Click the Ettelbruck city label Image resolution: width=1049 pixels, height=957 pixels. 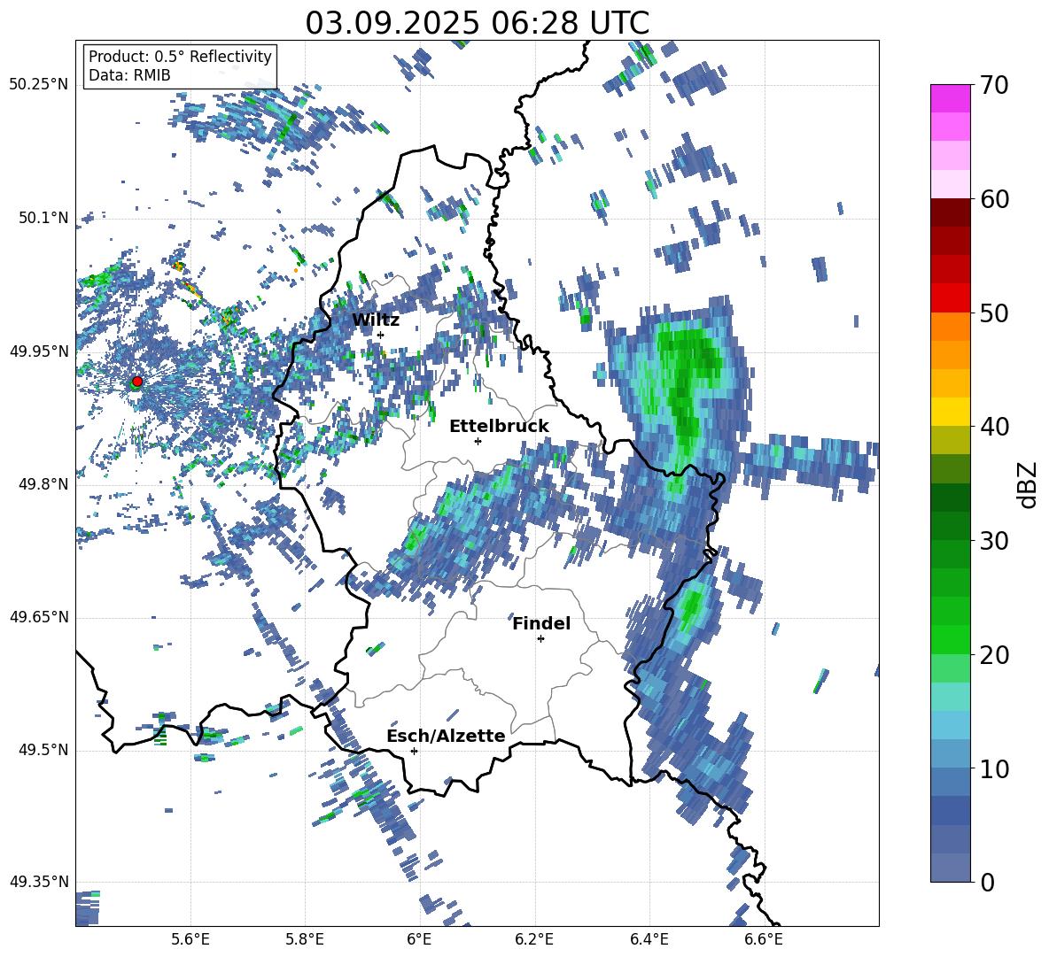click(x=499, y=427)
